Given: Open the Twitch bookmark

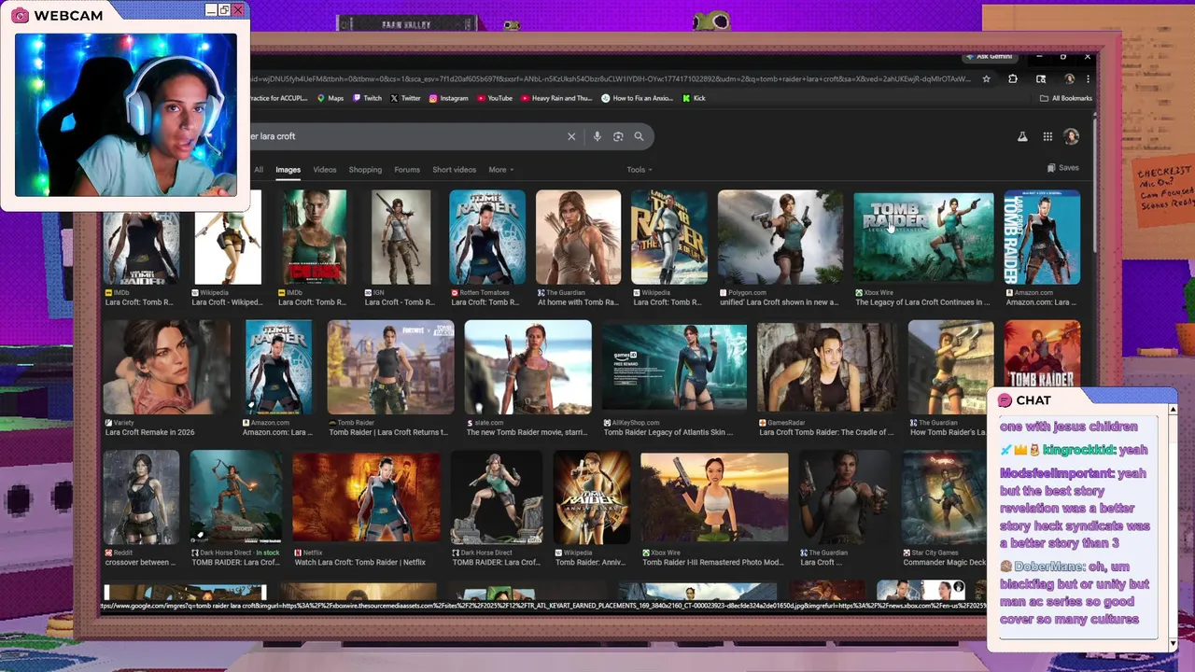Looking at the screenshot, I should tap(368, 98).
